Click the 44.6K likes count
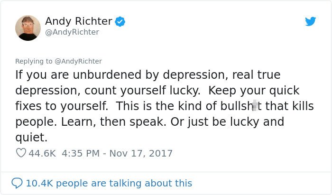The width and height of the screenshot is (332, 195). click(42, 153)
